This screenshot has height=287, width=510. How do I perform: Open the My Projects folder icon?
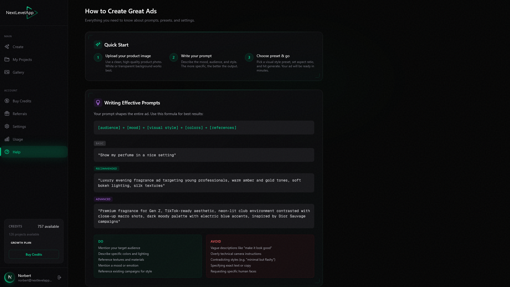(x=7, y=59)
